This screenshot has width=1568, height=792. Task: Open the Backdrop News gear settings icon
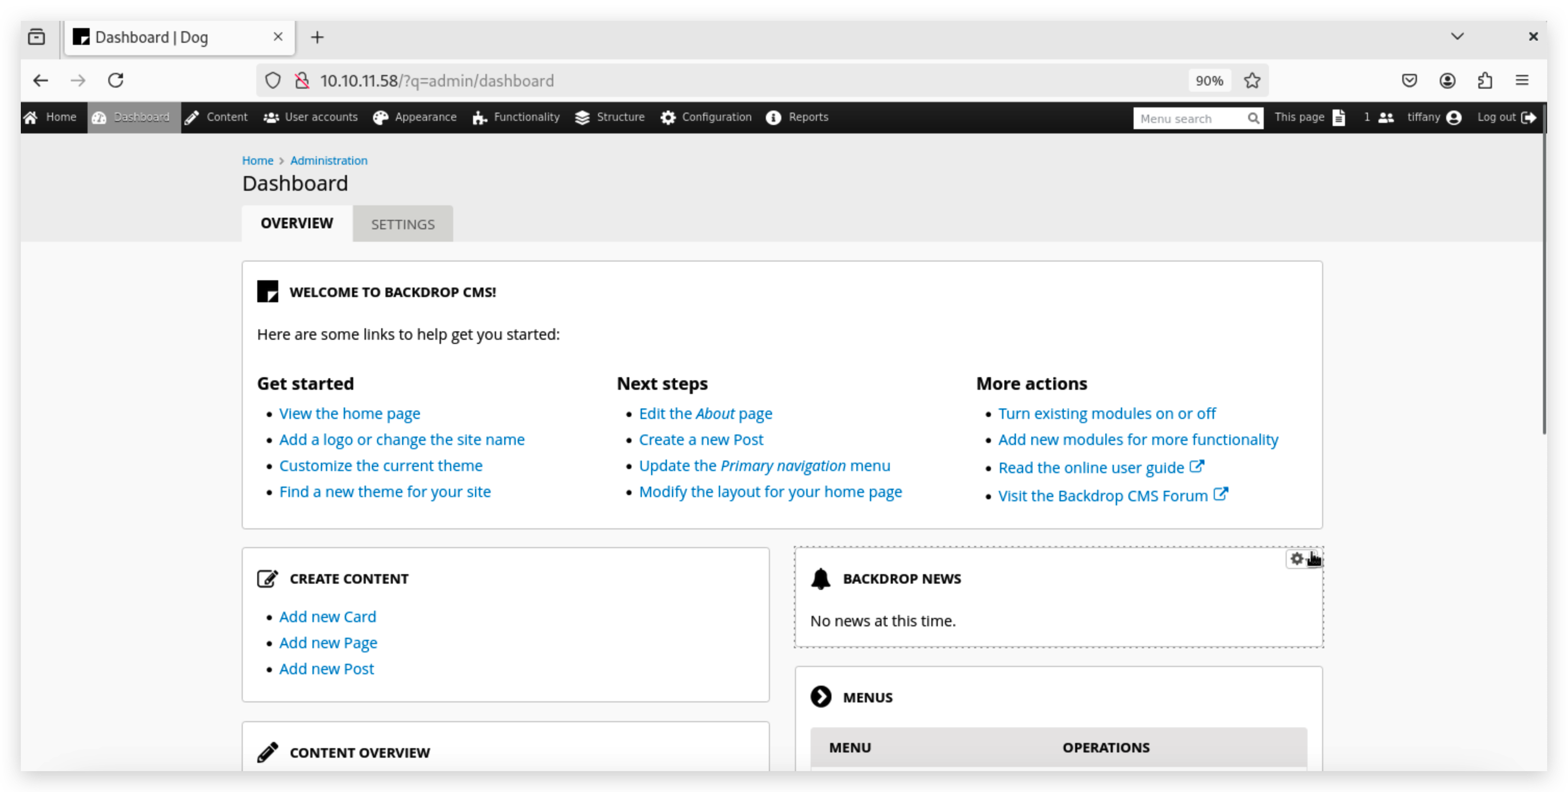point(1297,558)
